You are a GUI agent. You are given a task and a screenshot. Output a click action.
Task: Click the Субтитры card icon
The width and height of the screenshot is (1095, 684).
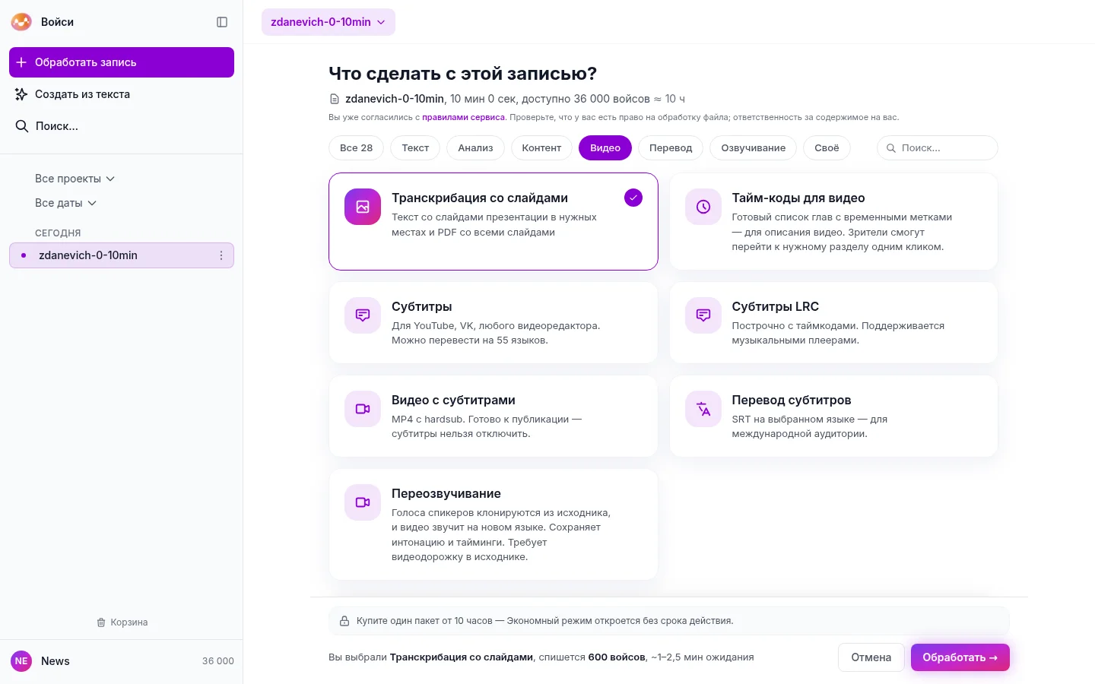coord(363,315)
